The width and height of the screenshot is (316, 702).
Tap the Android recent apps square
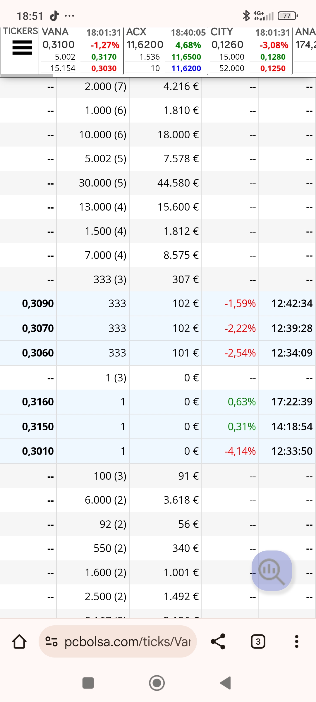point(88,683)
